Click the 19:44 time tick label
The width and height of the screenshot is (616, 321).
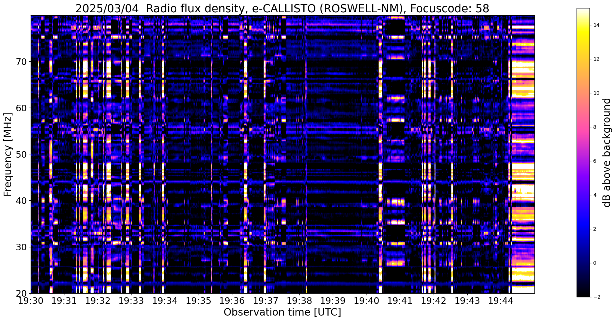[x=500, y=301]
